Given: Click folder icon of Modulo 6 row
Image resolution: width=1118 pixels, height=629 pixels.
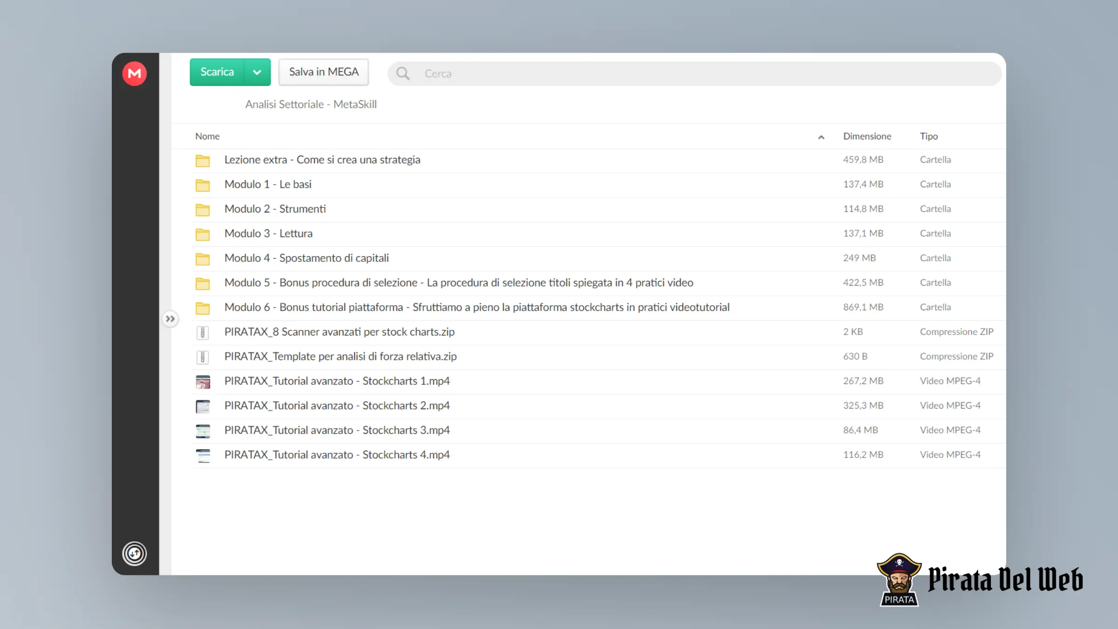Looking at the screenshot, I should [x=203, y=308].
